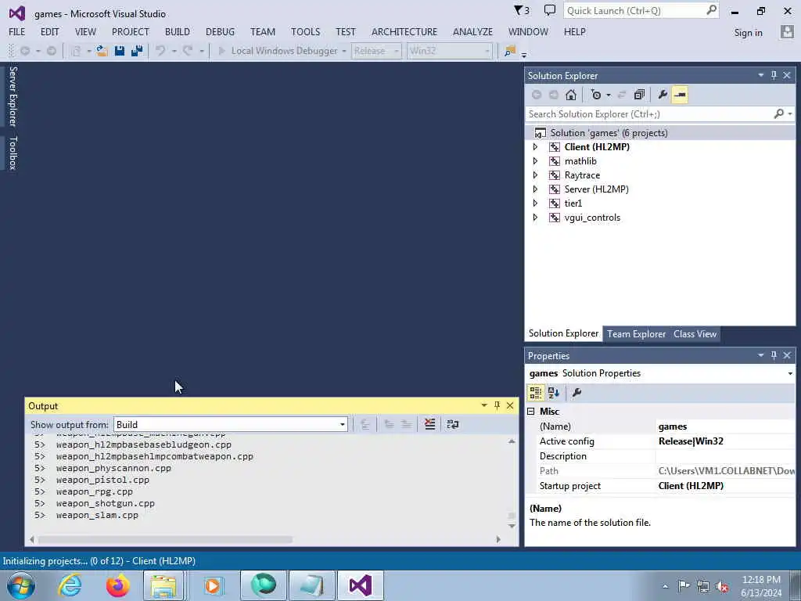This screenshot has width=801, height=601.
Task: Click the Save icon in the toolbar
Action: [x=120, y=51]
